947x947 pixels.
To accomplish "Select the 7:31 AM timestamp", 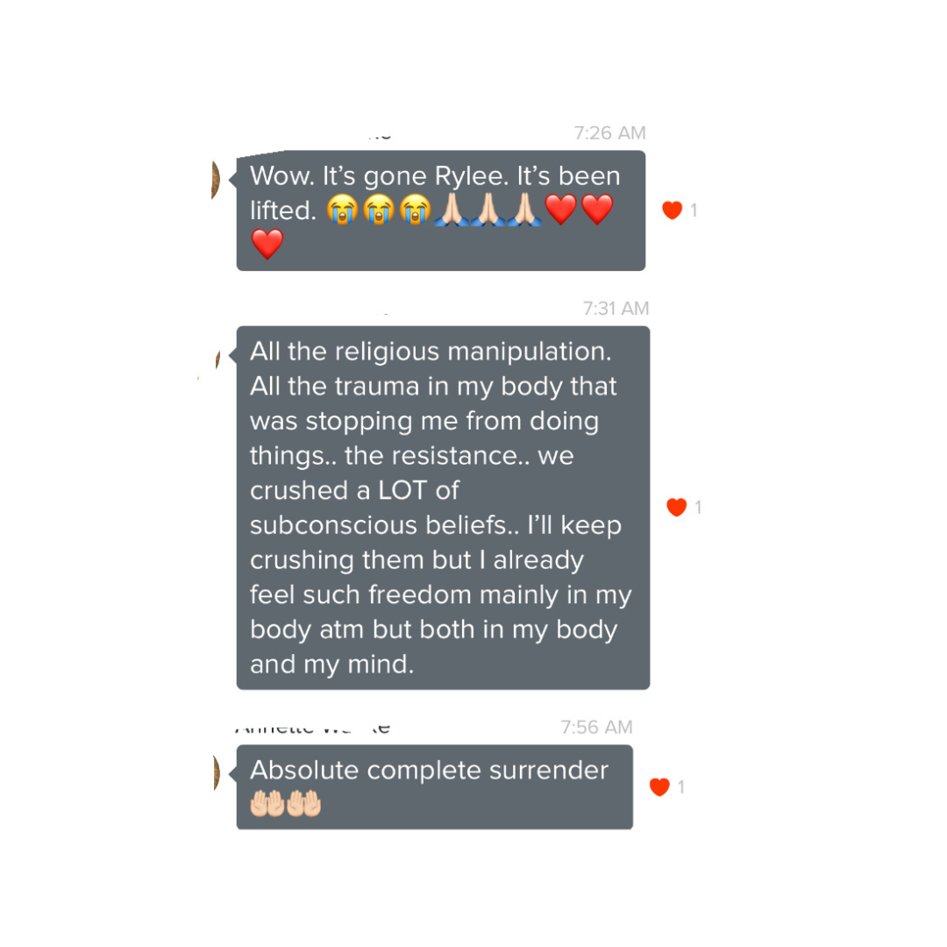I will click(616, 309).
